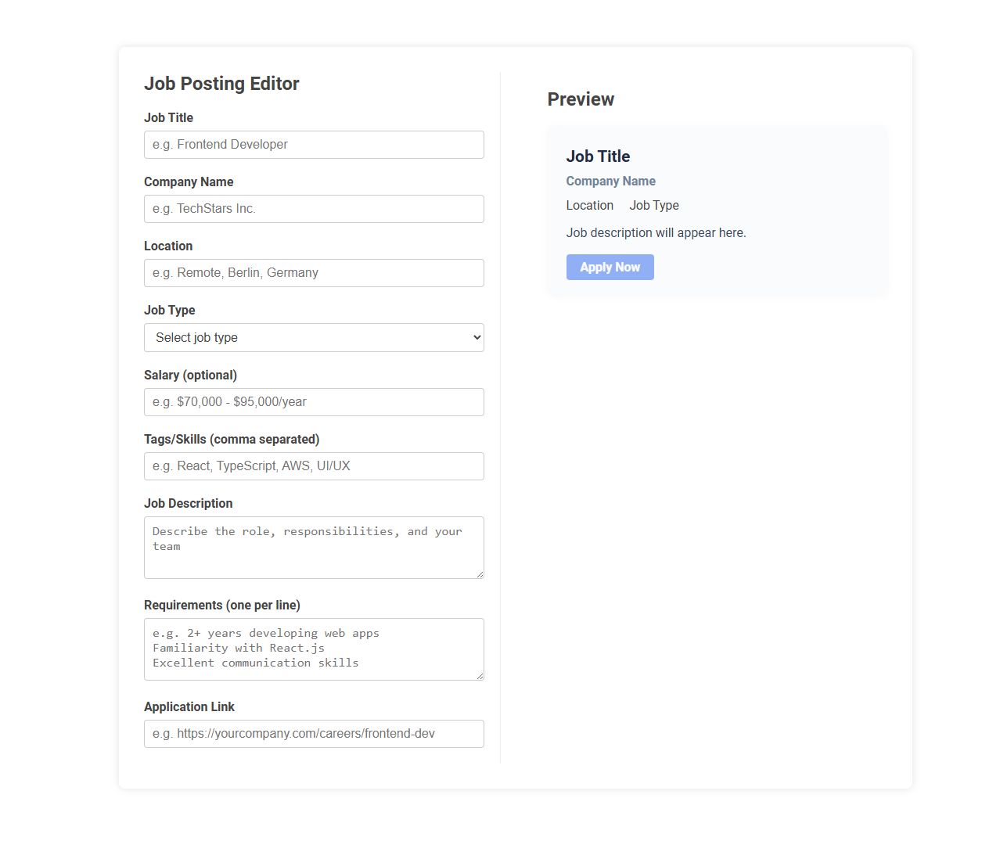This screenshot has width=1000, height=859.
Task: Click the Salary (optional) input field
Action: pos(313,402)
